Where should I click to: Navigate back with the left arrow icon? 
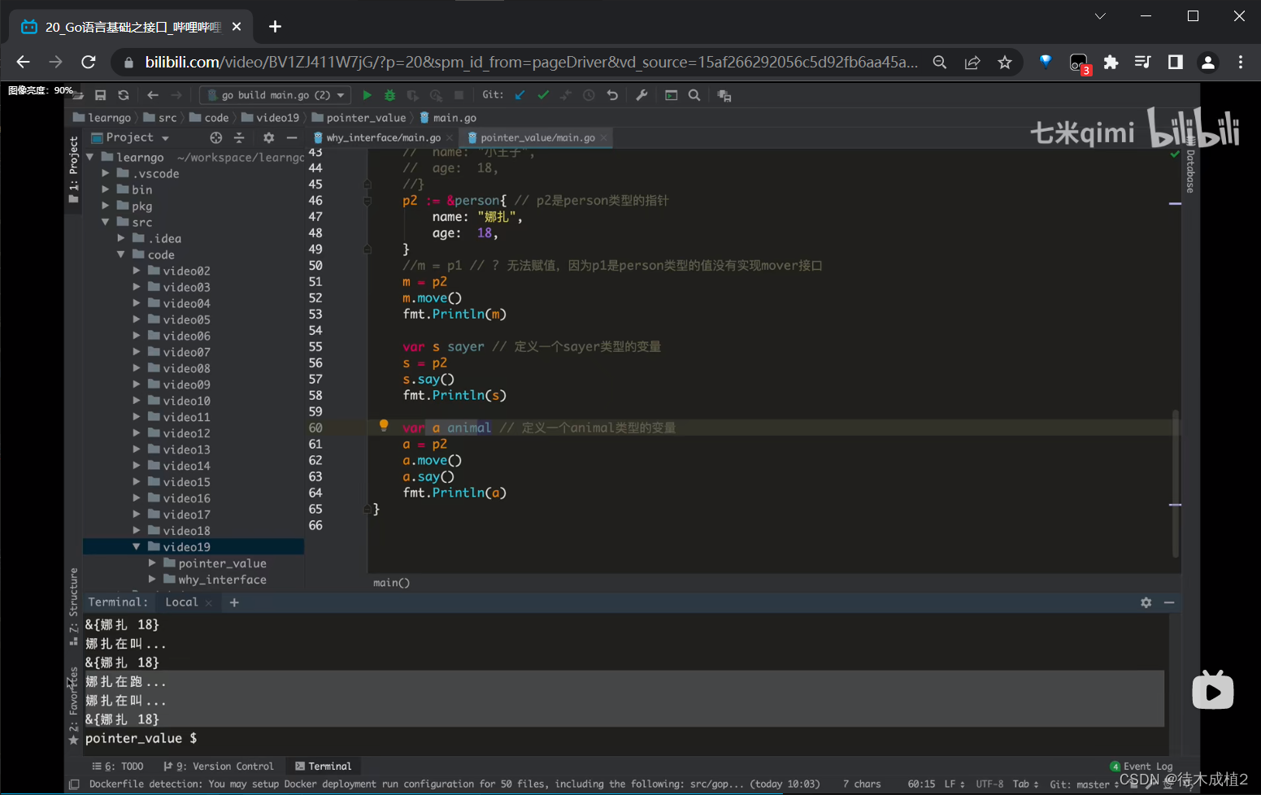coord(153,95)
